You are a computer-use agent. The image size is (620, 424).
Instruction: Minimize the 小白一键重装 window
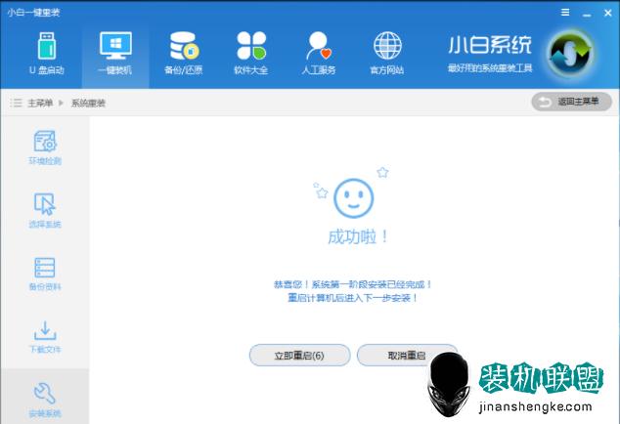[587, 14]
